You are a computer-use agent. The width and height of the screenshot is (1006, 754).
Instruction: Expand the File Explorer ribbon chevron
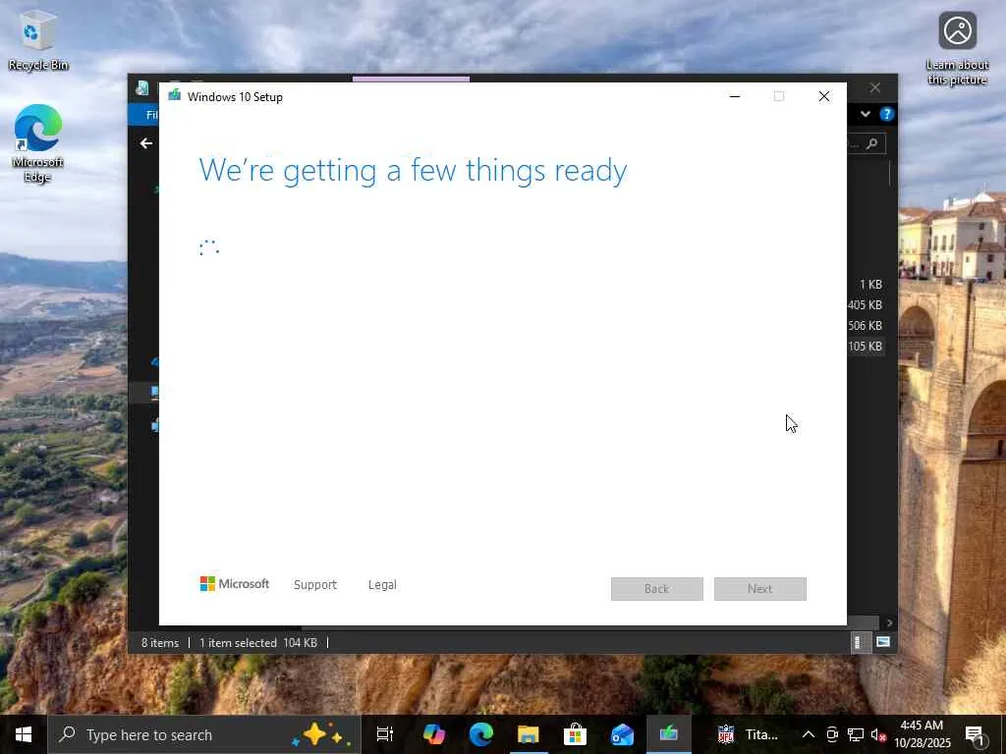point(866,114)
